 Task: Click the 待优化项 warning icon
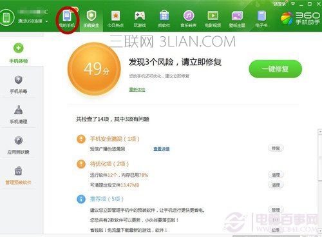coord(81,164)
